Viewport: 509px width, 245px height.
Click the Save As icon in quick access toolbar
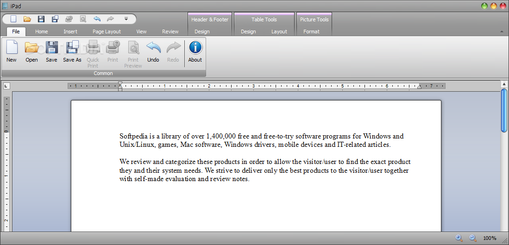coord(55,19)
